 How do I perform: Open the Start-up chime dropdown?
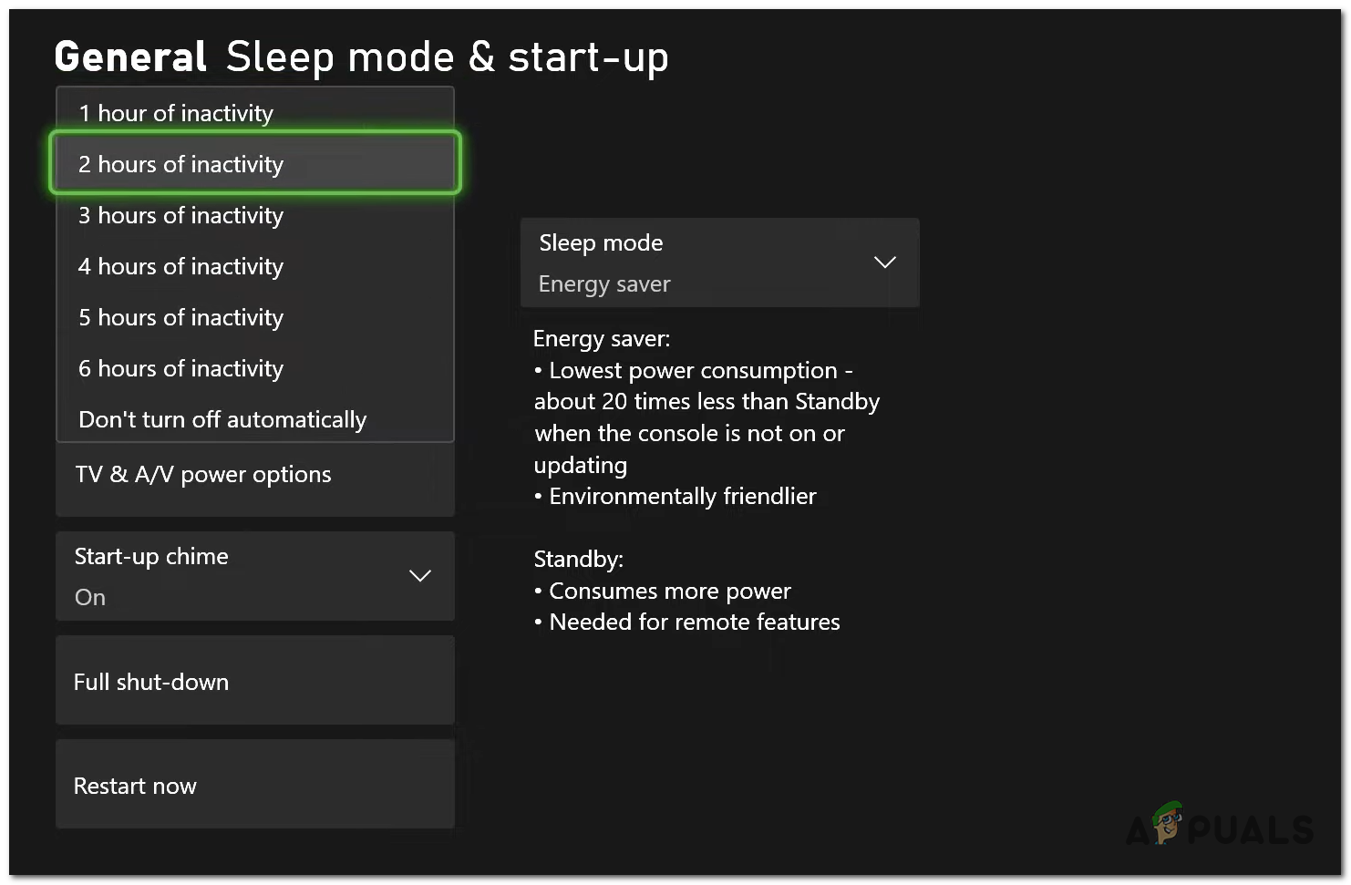point(254,576)
